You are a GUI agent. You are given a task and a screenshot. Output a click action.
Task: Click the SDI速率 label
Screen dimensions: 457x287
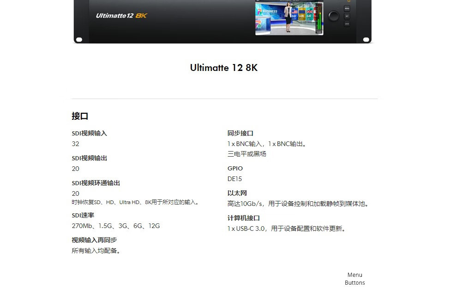click(x=83, y=215)
